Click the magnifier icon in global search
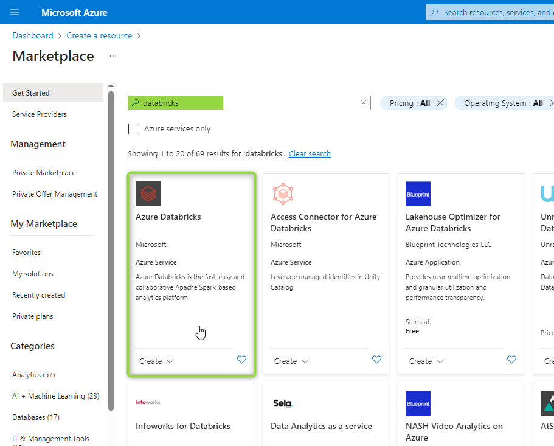Screen dimensions: 554x446 pyautogui.click(x=435, y=12)
